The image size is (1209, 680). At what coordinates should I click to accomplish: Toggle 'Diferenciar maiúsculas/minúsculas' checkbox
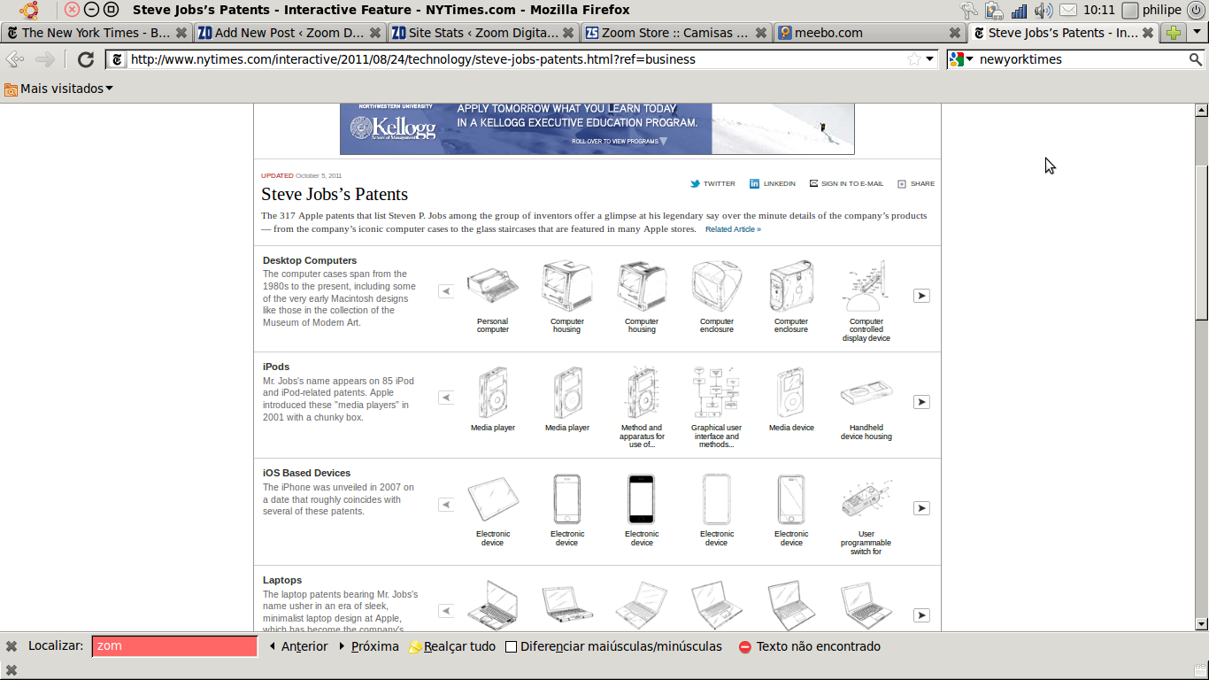point(512,646)
